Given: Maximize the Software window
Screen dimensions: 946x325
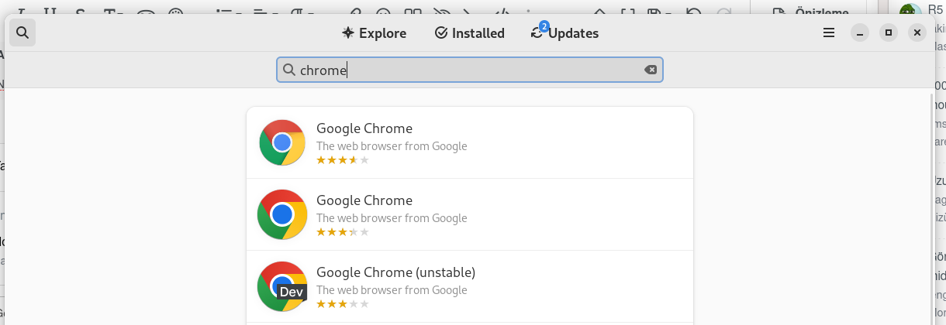Looking at the screenshot, I should pyautogui.click(x=889, y=32).
